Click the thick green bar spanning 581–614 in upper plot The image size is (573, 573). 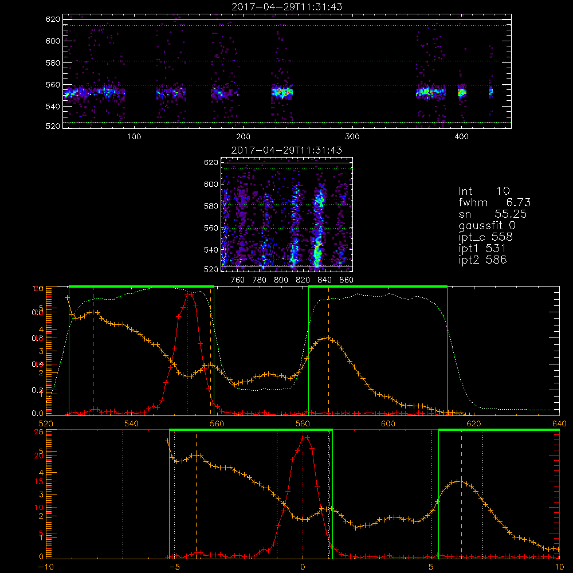378,286
